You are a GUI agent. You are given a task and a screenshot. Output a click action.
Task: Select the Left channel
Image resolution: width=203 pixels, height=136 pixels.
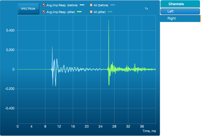point(180,11)
